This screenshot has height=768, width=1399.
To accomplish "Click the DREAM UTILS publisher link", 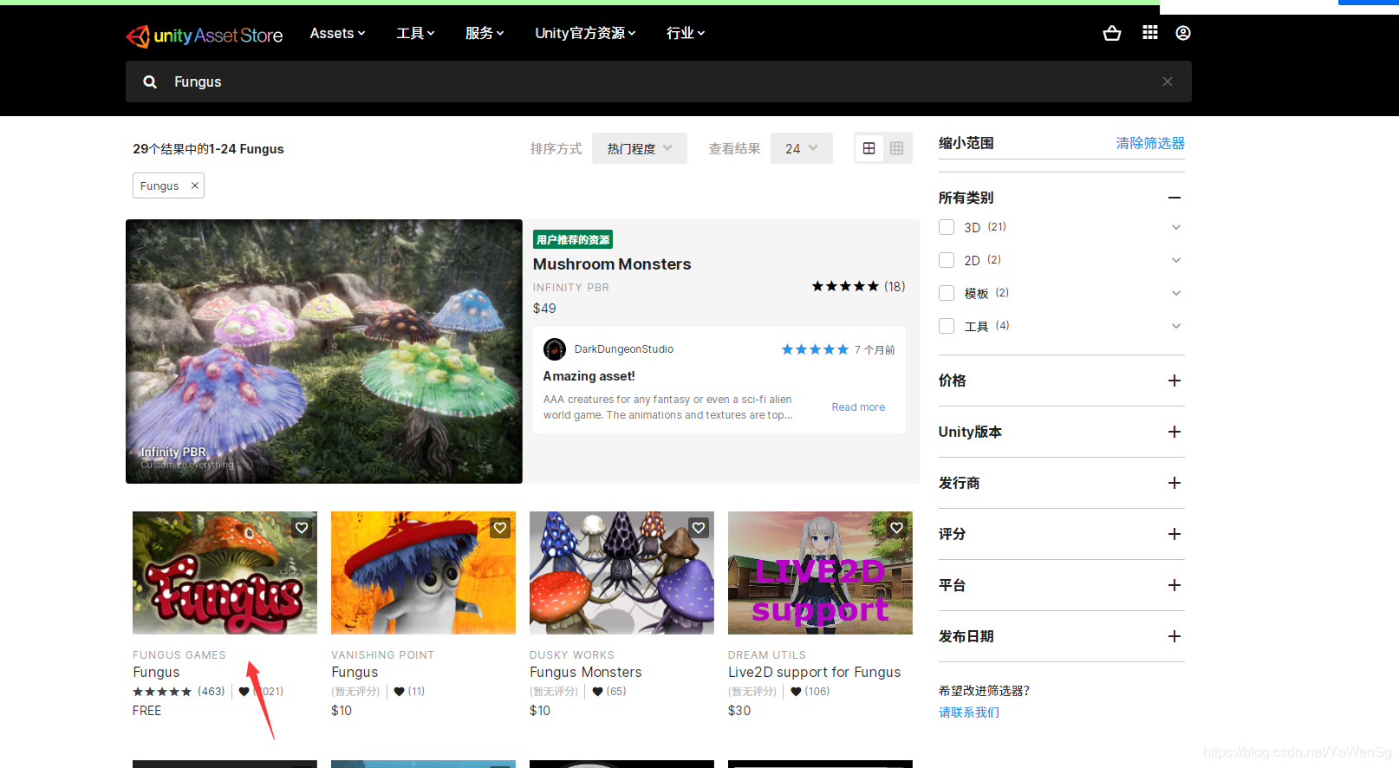I will click(x=767, y=655).
